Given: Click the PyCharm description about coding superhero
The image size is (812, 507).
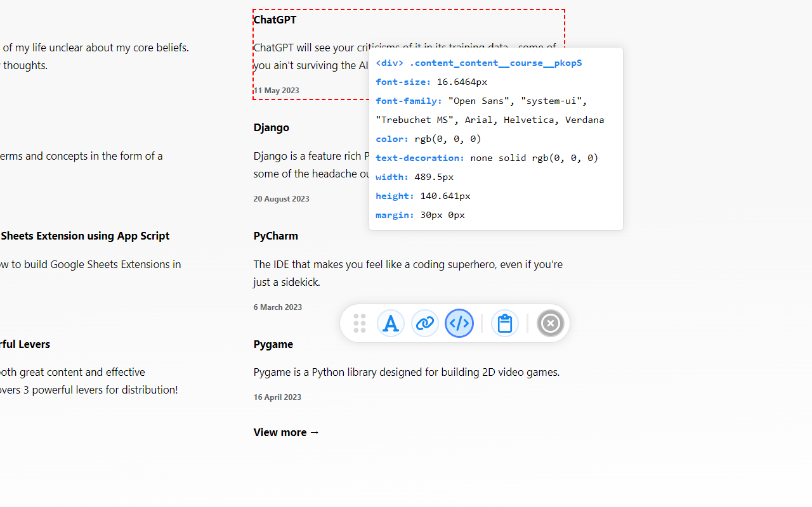Looking at the screenshot, I should 408,273.
